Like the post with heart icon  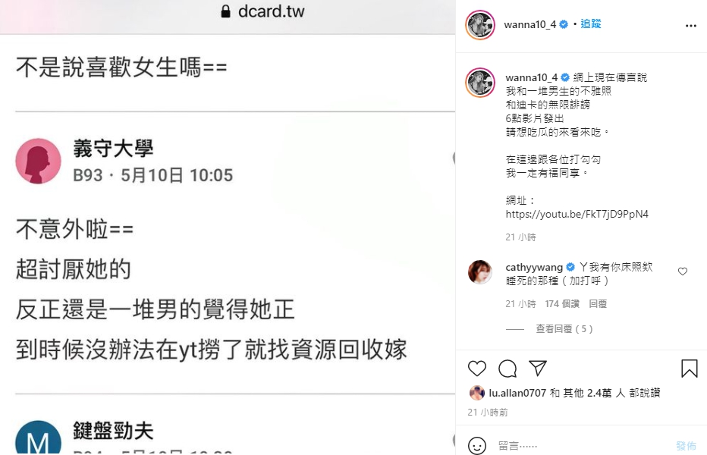coord(477,369)
